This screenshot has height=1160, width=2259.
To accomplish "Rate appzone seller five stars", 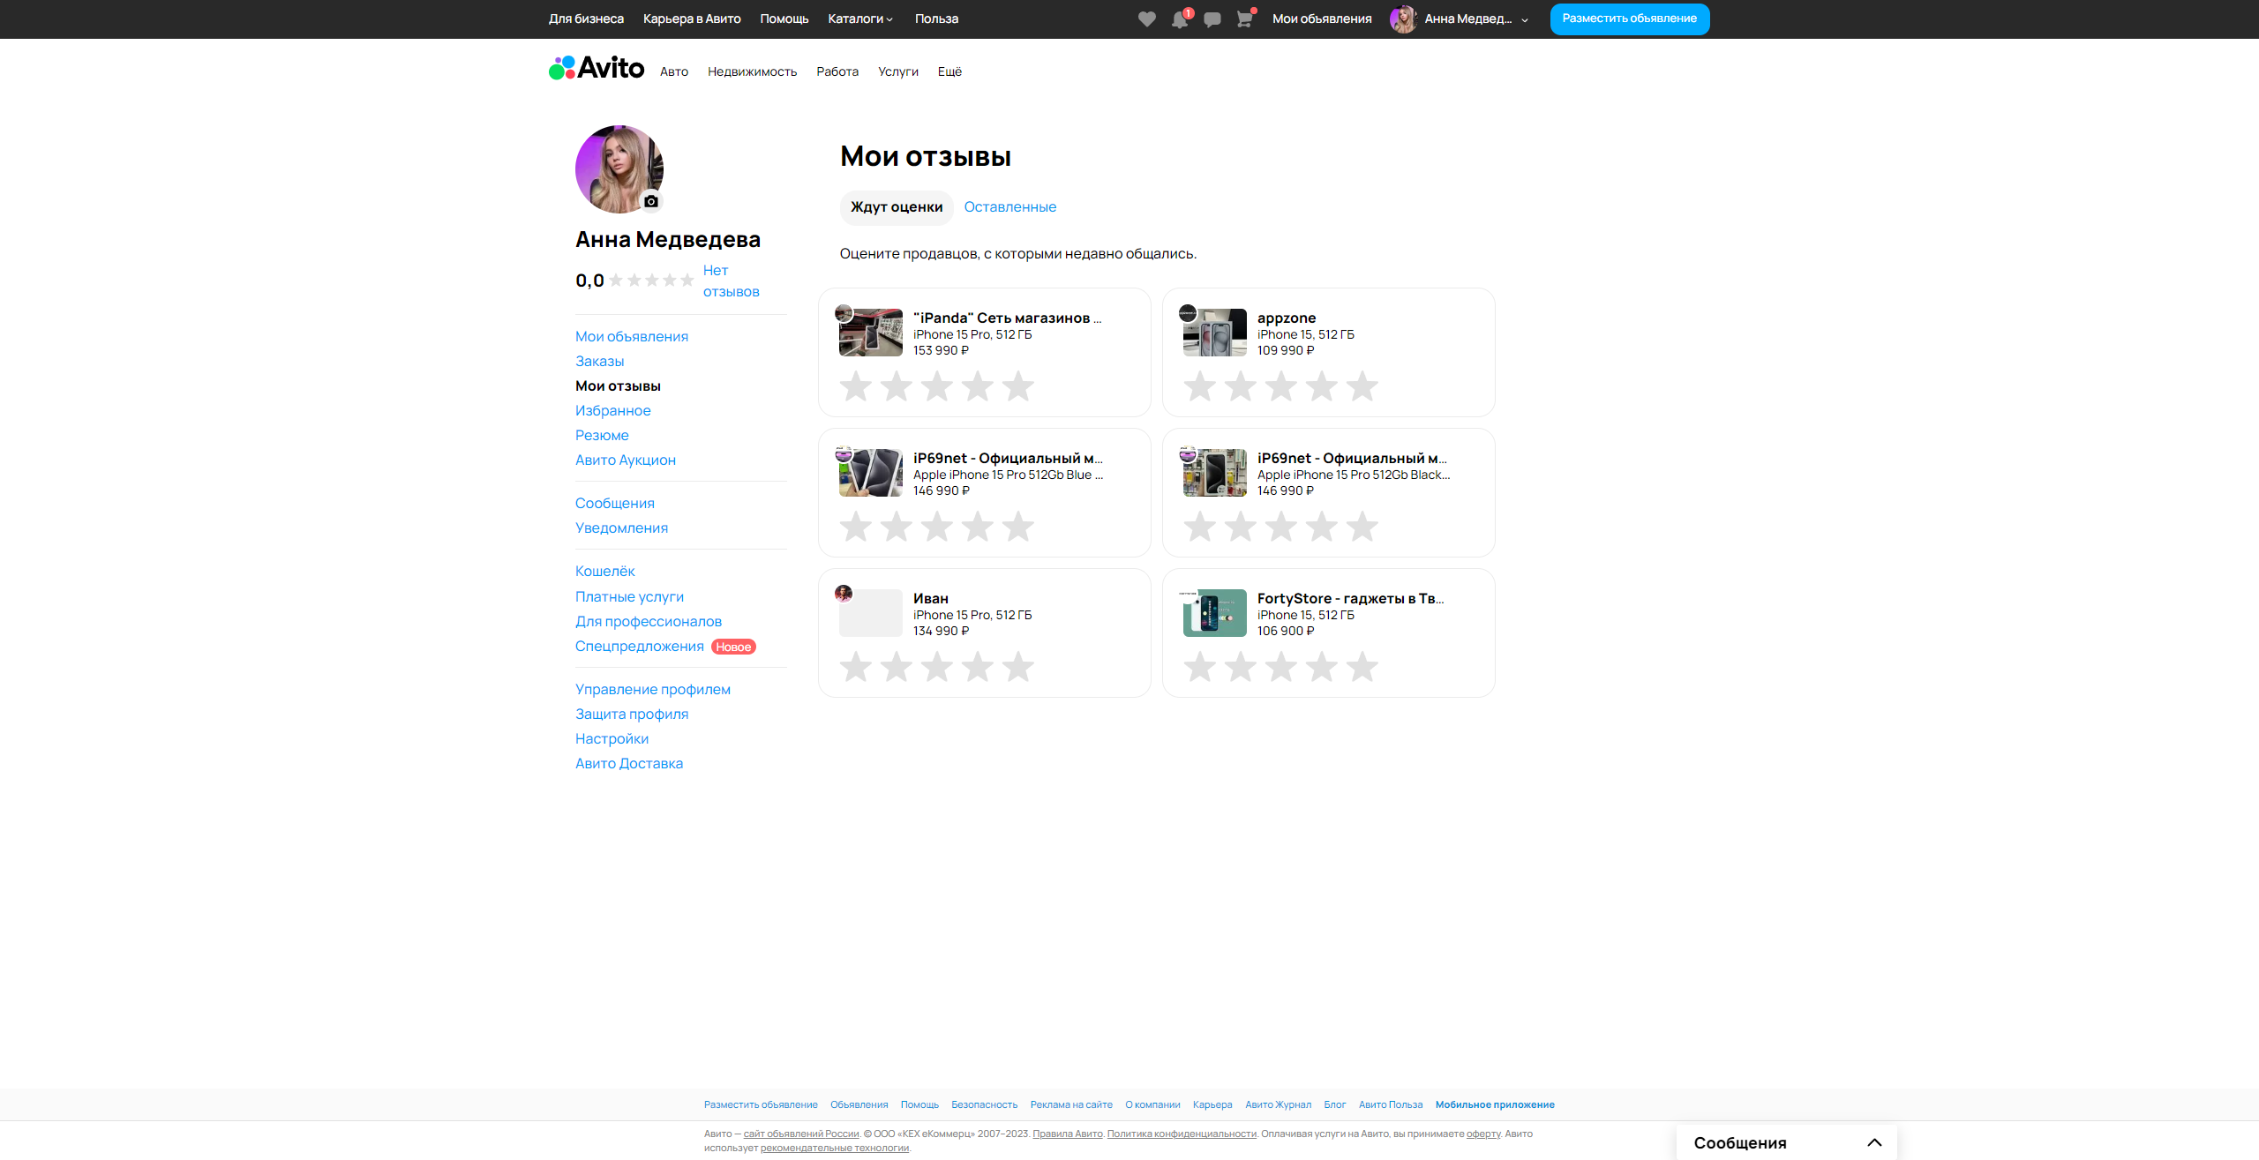I will coord(1362,386).
